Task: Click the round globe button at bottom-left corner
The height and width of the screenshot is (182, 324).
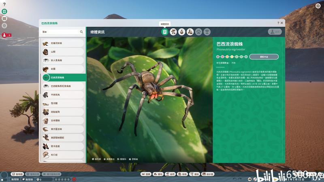Action: tap(4, 176)
